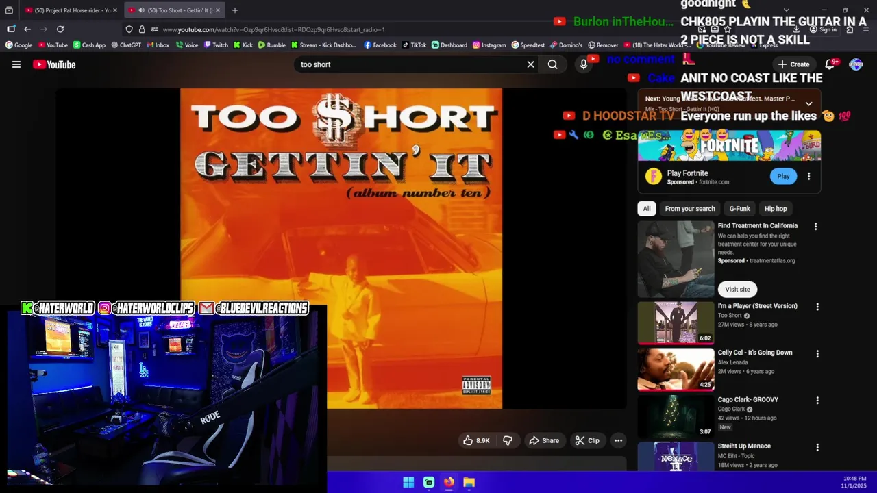Open the Inbox Gmail bookmark

coord(158,45)
